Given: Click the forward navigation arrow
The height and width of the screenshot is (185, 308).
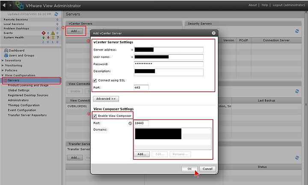Looking at the screenshot, I should point(11,5).
